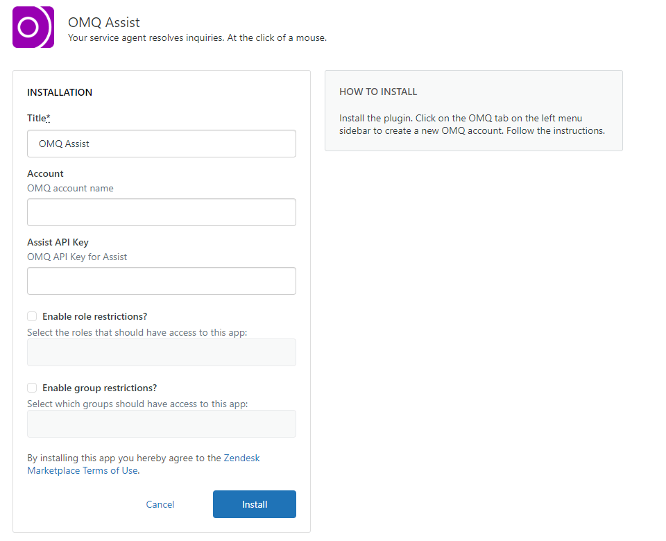Toggle via the 'Enable role restrictions?' label

pos(95,316)
